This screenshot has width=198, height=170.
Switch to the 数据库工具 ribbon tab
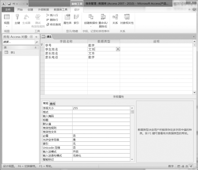click(x=61, y=9)
